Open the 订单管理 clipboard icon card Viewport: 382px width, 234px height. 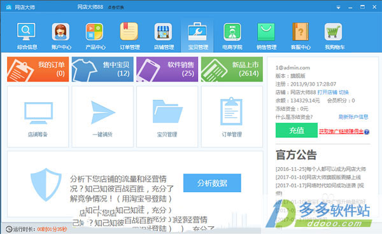point(232,116)
